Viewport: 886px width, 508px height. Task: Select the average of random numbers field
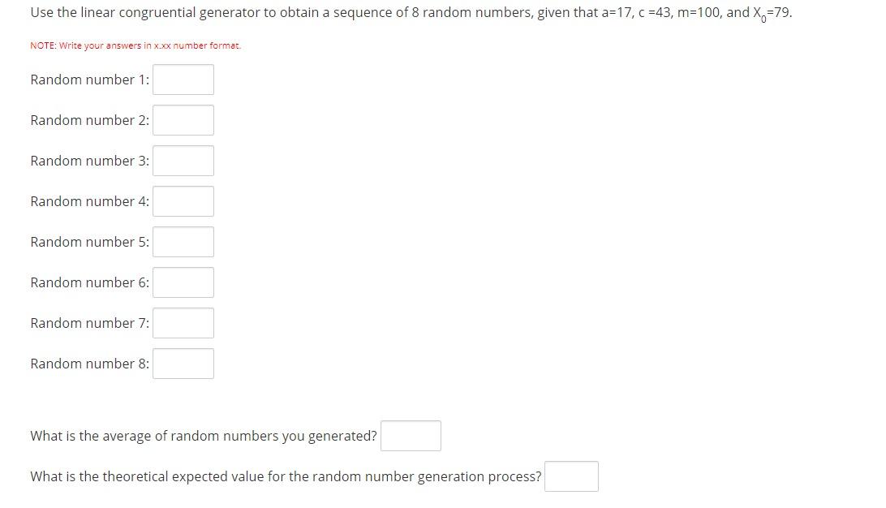411,436
